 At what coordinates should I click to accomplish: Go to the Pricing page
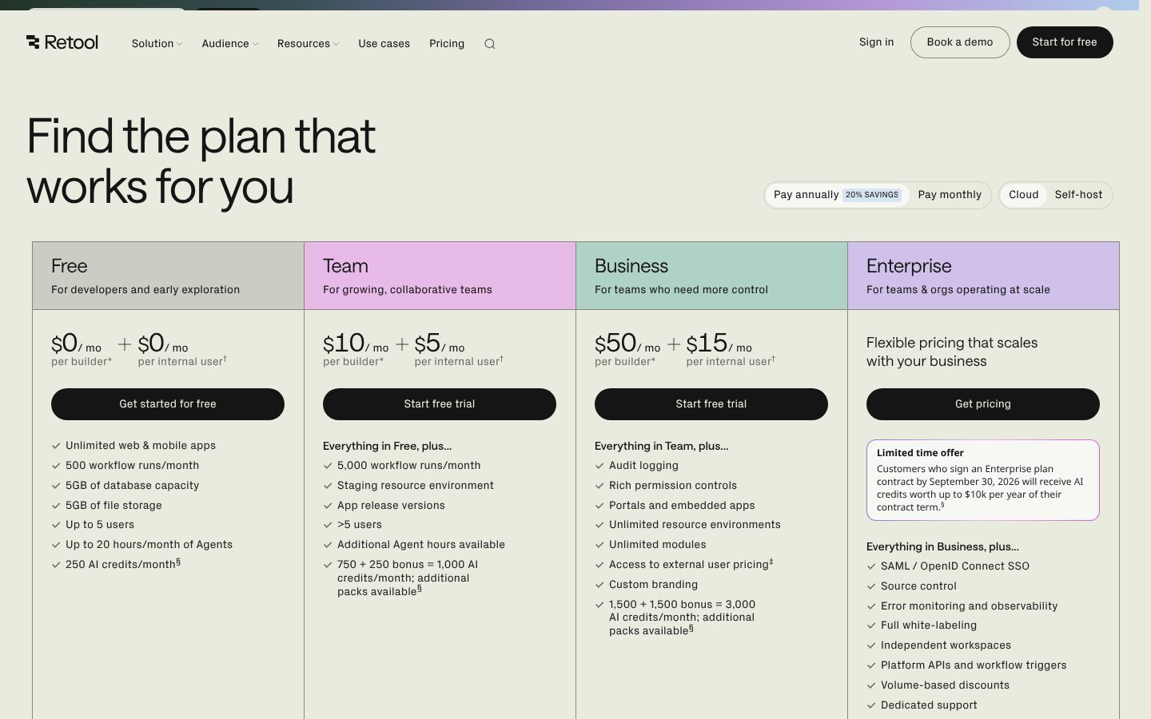tap(447, 44)
